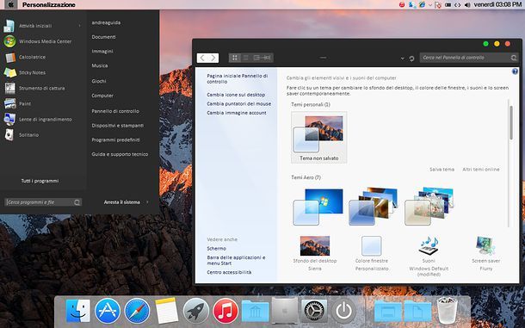
Task: Open Musica from start menu
Action: pyautogui.click(x=100, y=65)
